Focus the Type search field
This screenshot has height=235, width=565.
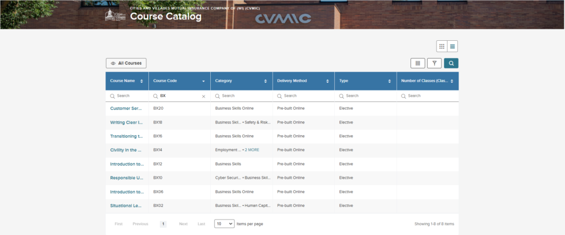click(365, 96)
